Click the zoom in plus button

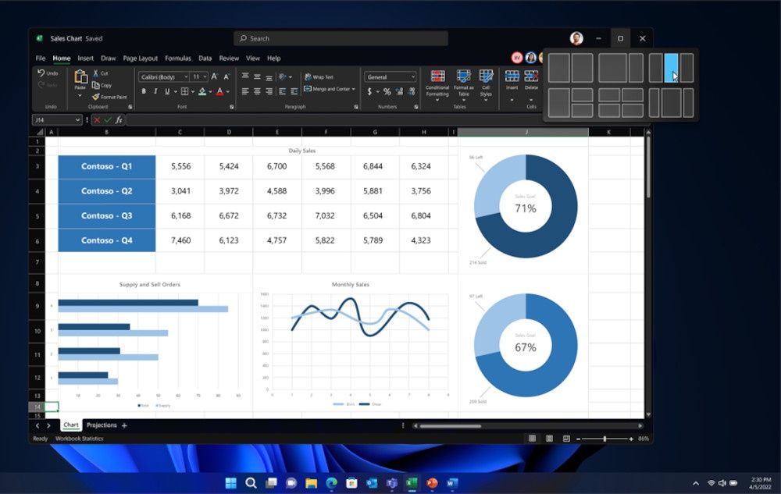[631, 439]
